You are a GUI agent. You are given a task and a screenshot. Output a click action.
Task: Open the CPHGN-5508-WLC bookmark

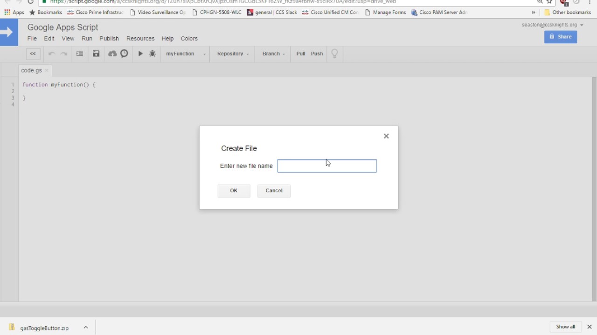[216, 13]
